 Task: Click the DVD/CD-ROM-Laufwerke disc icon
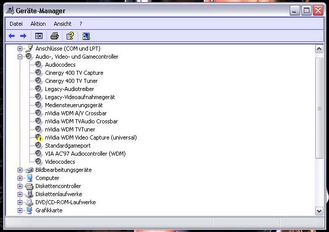point(29,202)
